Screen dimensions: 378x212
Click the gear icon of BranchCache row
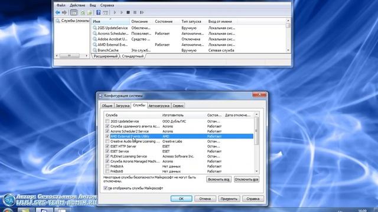pyautogui.click(x=94, y=50)
